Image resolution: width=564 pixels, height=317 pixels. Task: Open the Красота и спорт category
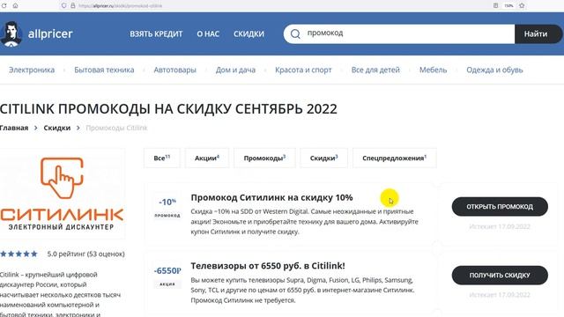[x=303, y=70]
